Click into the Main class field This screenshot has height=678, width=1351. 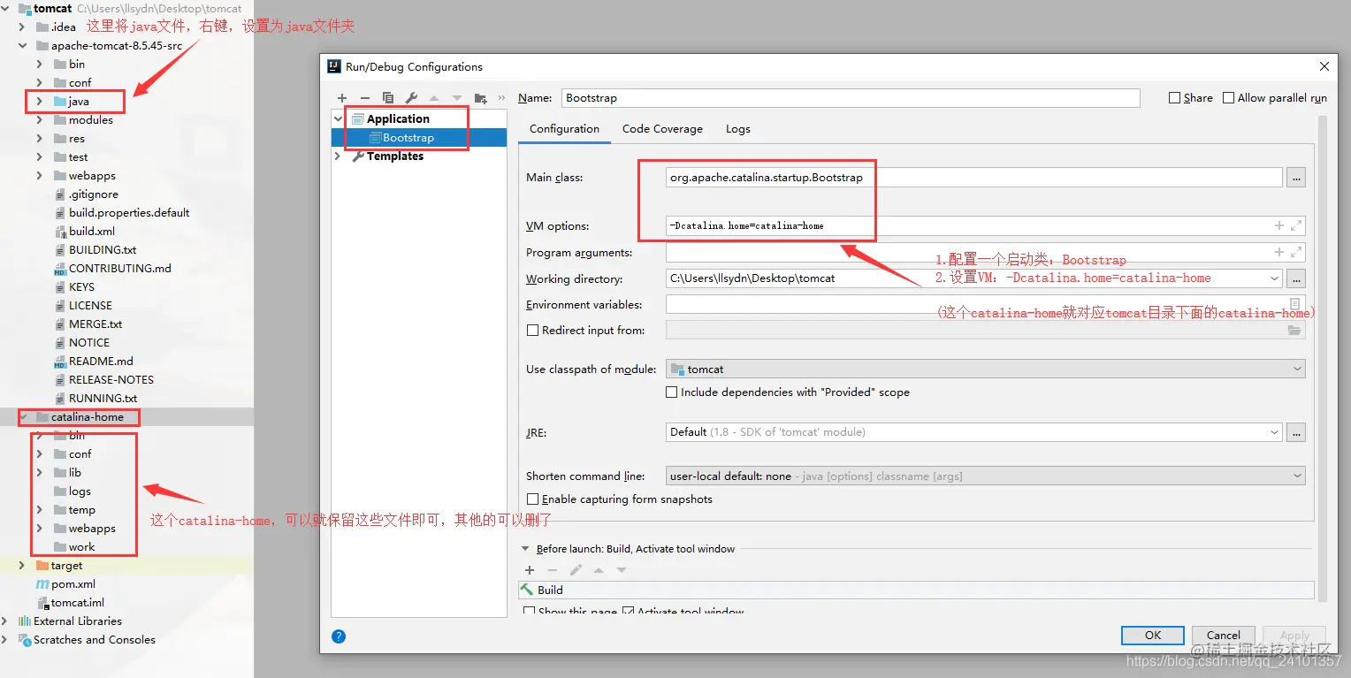(974, 178)
